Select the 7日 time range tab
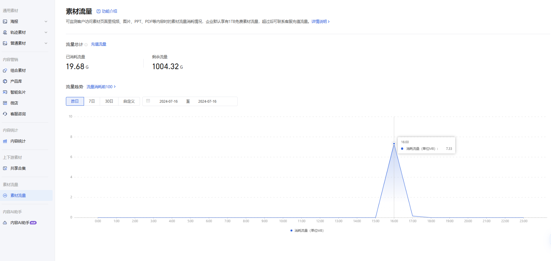 (92, 101)
